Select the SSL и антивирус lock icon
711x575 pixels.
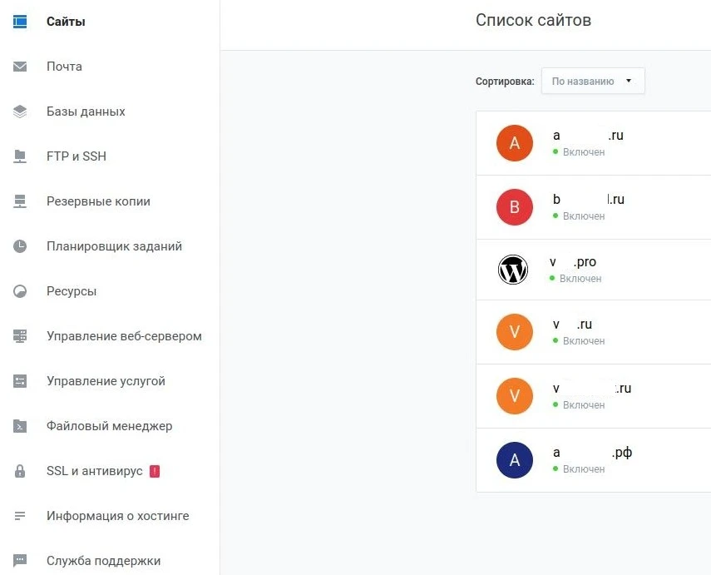click(x=21, y=470)
